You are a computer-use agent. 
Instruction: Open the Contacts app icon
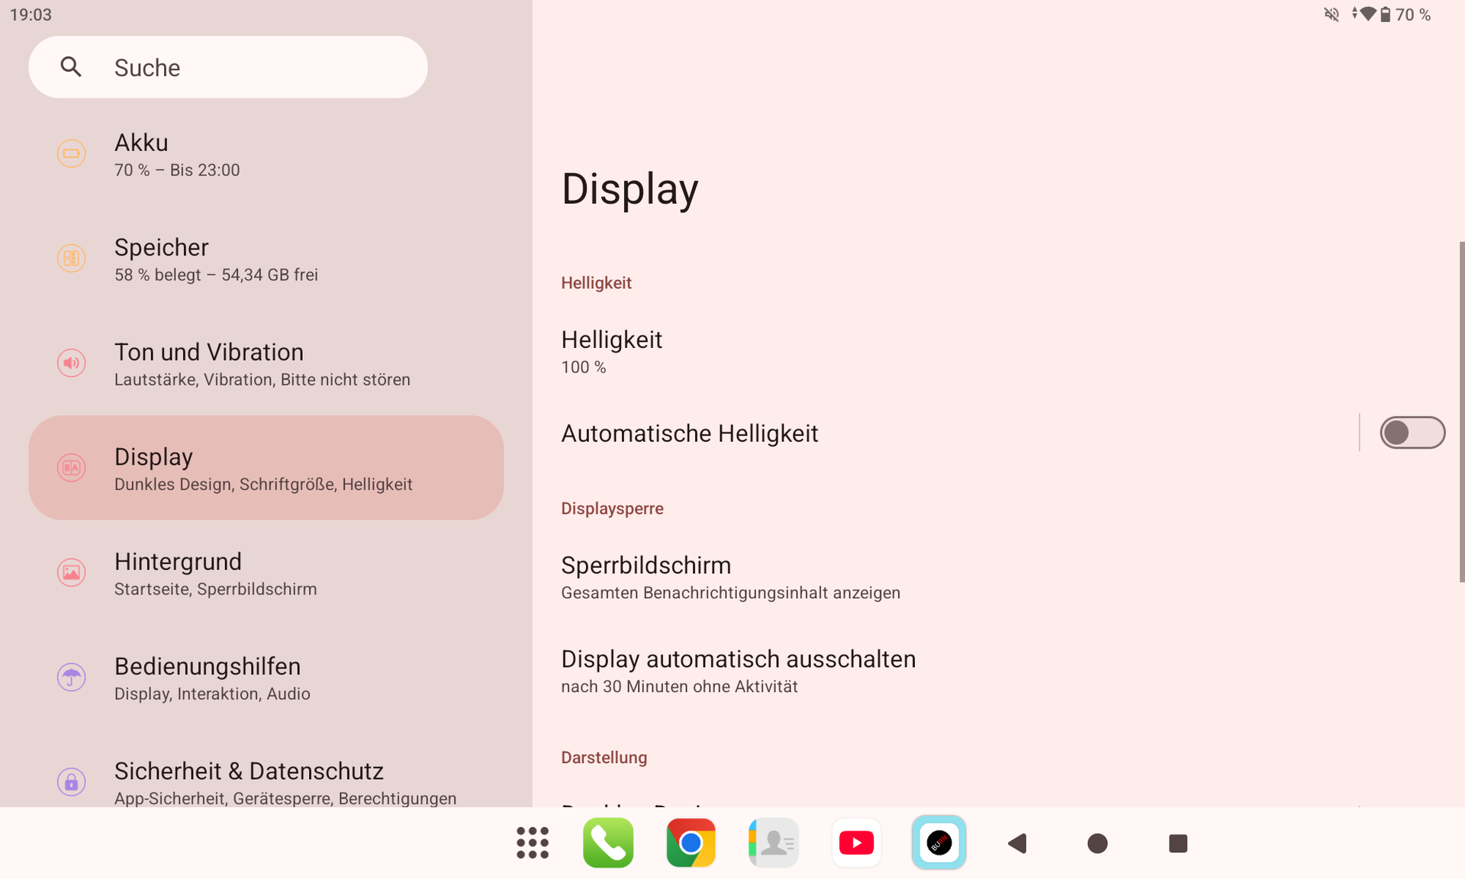774,843
